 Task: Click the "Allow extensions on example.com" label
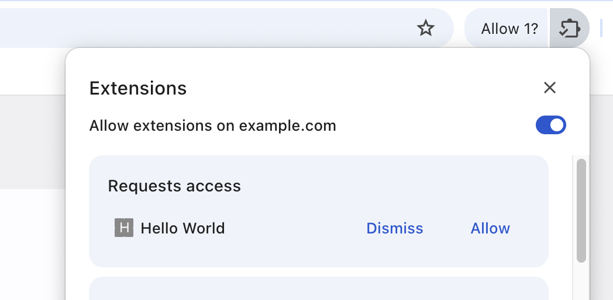point(212,125)
